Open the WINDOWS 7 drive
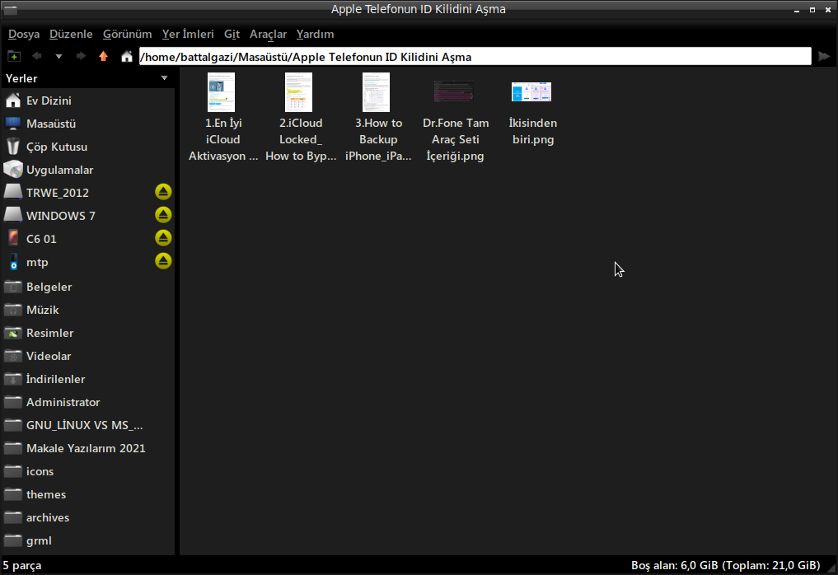 point(61,215)
